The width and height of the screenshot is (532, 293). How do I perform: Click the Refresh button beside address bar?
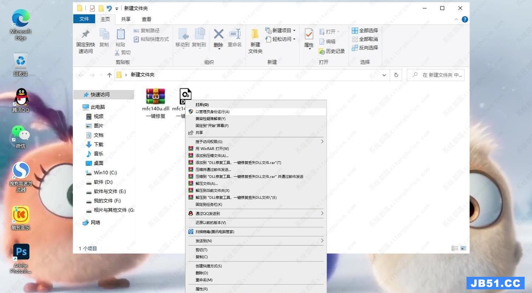396,75
